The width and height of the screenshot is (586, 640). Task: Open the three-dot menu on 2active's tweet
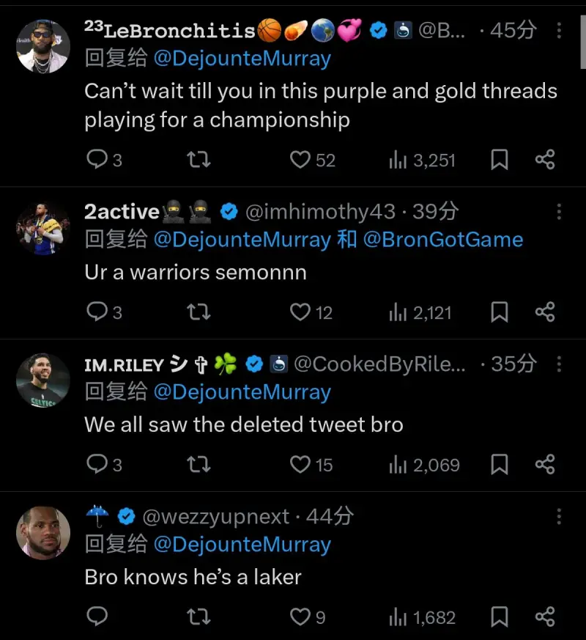pyautogui.click(x=560, y=212)
